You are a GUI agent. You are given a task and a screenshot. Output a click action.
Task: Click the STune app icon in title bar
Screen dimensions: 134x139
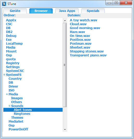pos(4,4)
